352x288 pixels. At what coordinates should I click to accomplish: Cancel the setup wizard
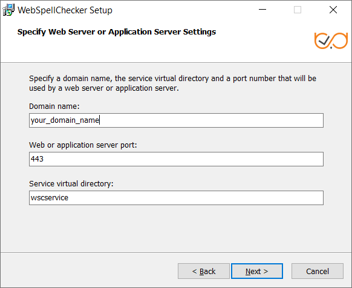coord(318,271)
